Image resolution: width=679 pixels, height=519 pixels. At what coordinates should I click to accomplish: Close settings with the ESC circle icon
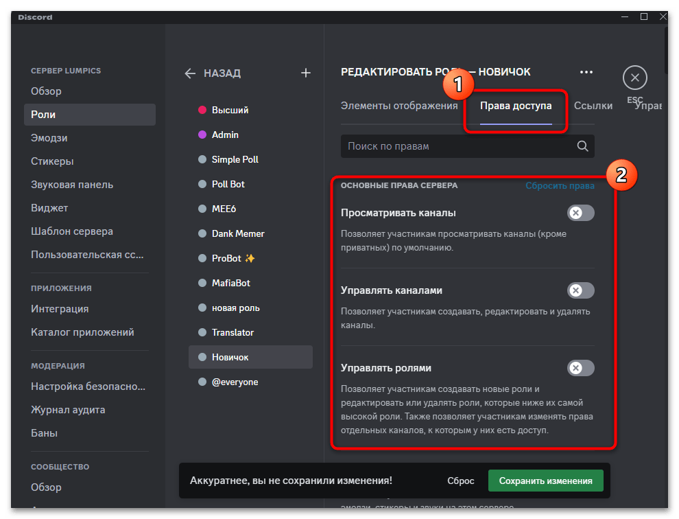[634, 78]
